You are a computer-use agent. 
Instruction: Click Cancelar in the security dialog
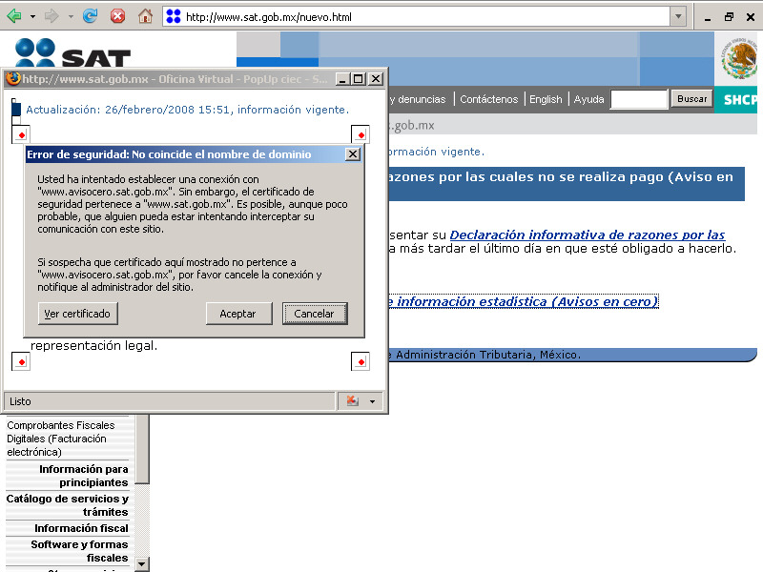tap(315, 314)
